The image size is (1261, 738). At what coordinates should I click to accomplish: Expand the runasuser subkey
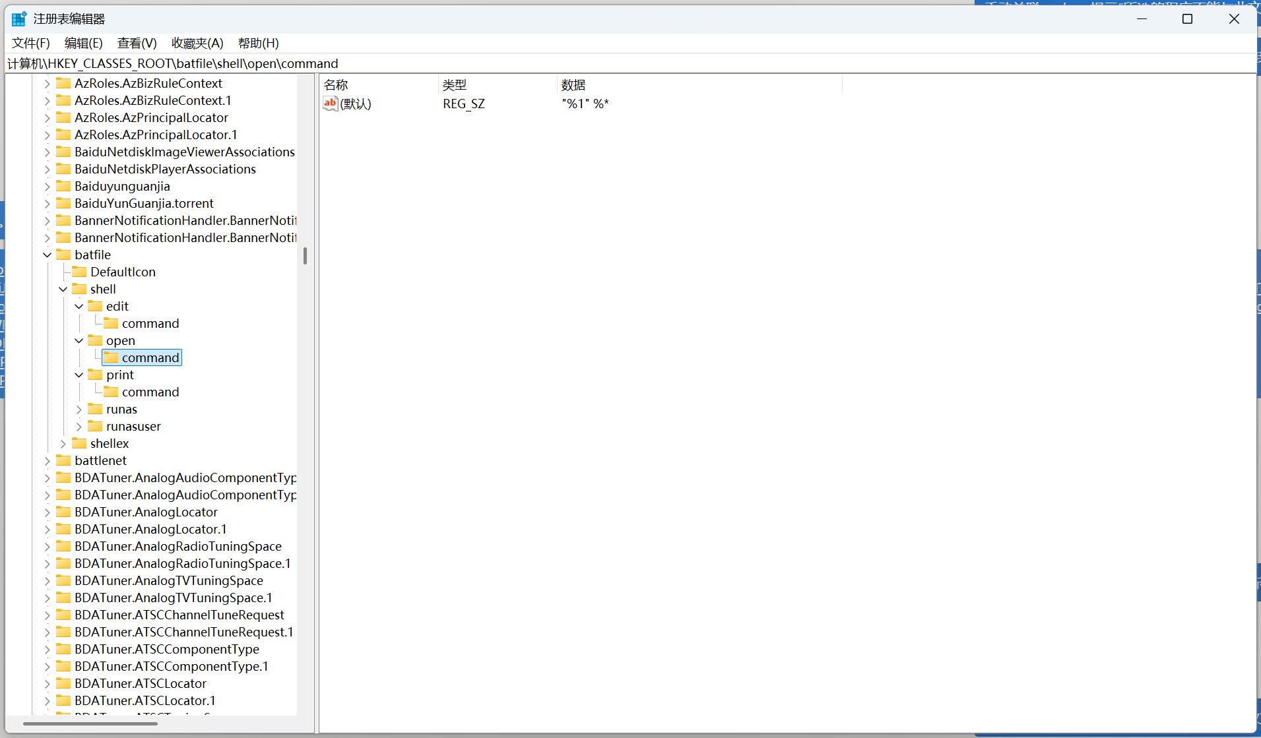(79, 426)
